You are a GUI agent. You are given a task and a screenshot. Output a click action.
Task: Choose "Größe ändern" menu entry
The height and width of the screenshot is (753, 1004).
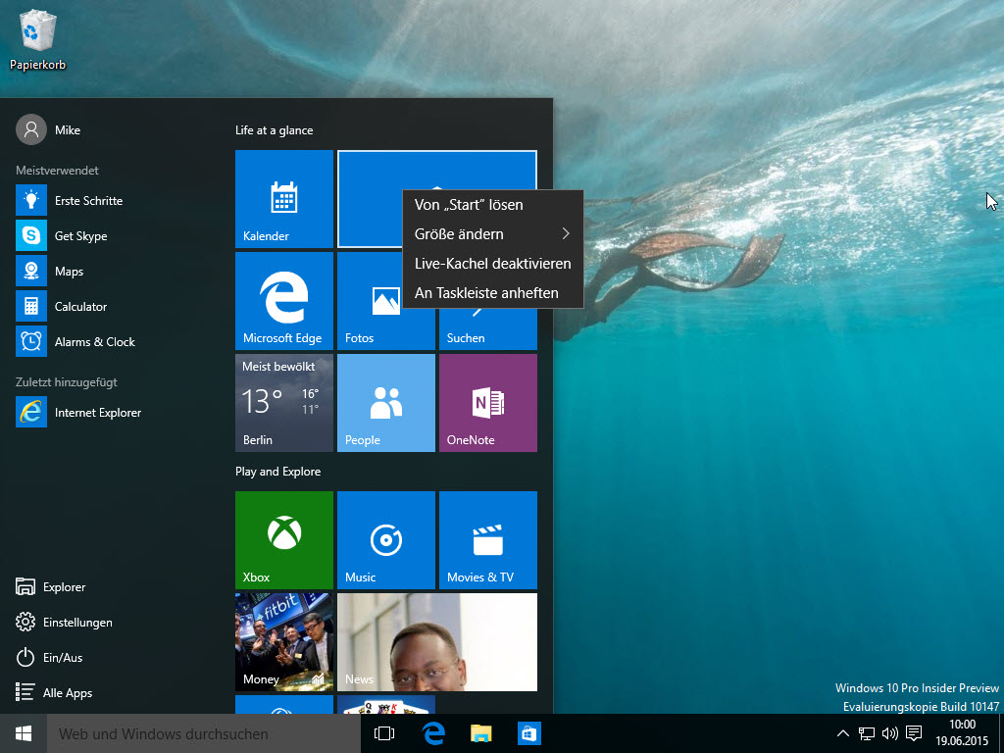tap(493, 234)
